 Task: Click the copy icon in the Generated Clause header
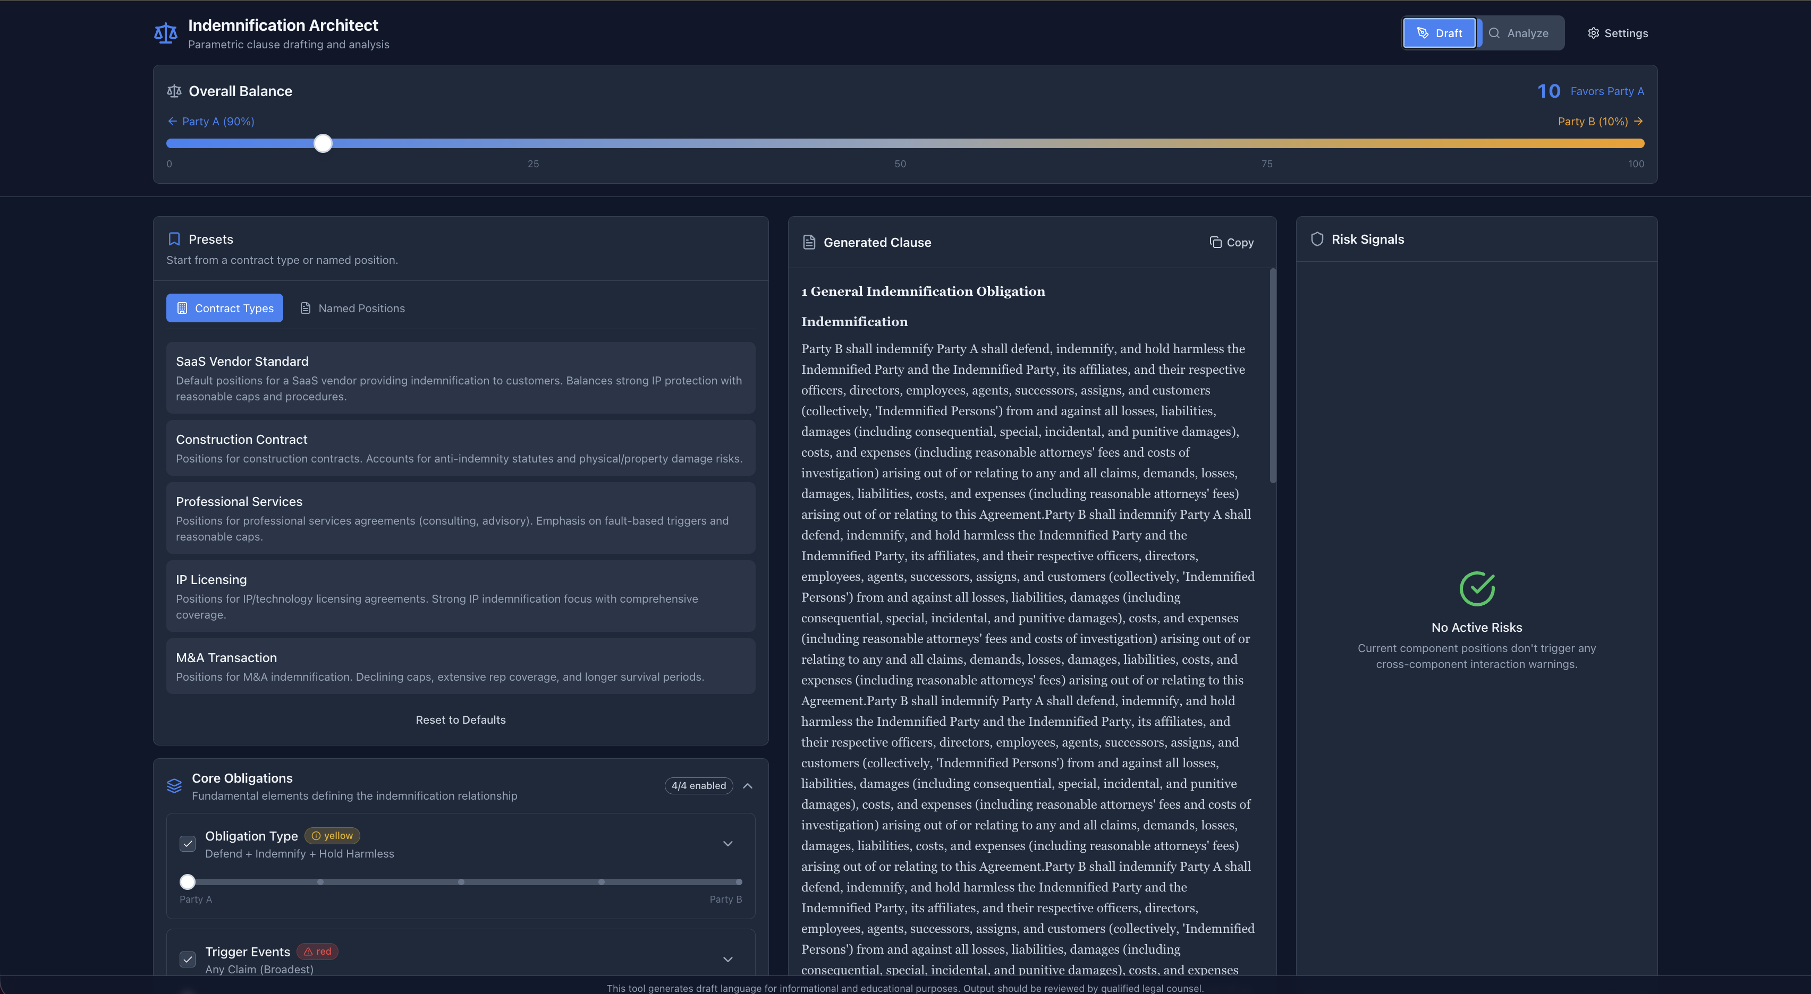(x=1215, y=242)
